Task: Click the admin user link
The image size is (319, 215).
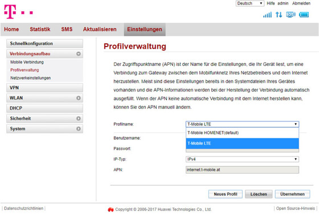Action: (x=283, y=3)
